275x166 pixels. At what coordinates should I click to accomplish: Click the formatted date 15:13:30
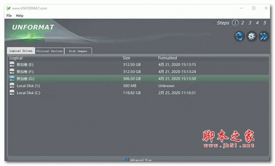(x=177, y=79)
